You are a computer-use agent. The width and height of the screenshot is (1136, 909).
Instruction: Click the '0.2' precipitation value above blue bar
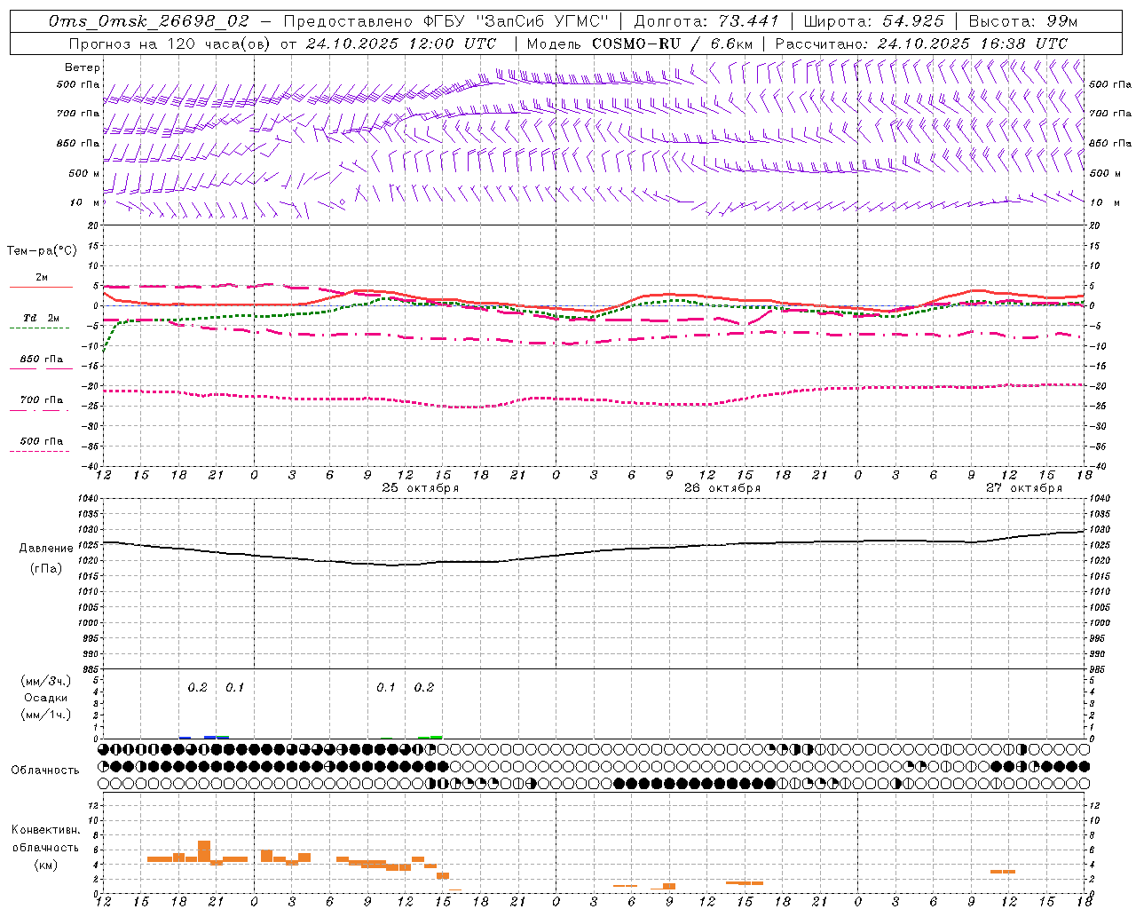[197, 688]
